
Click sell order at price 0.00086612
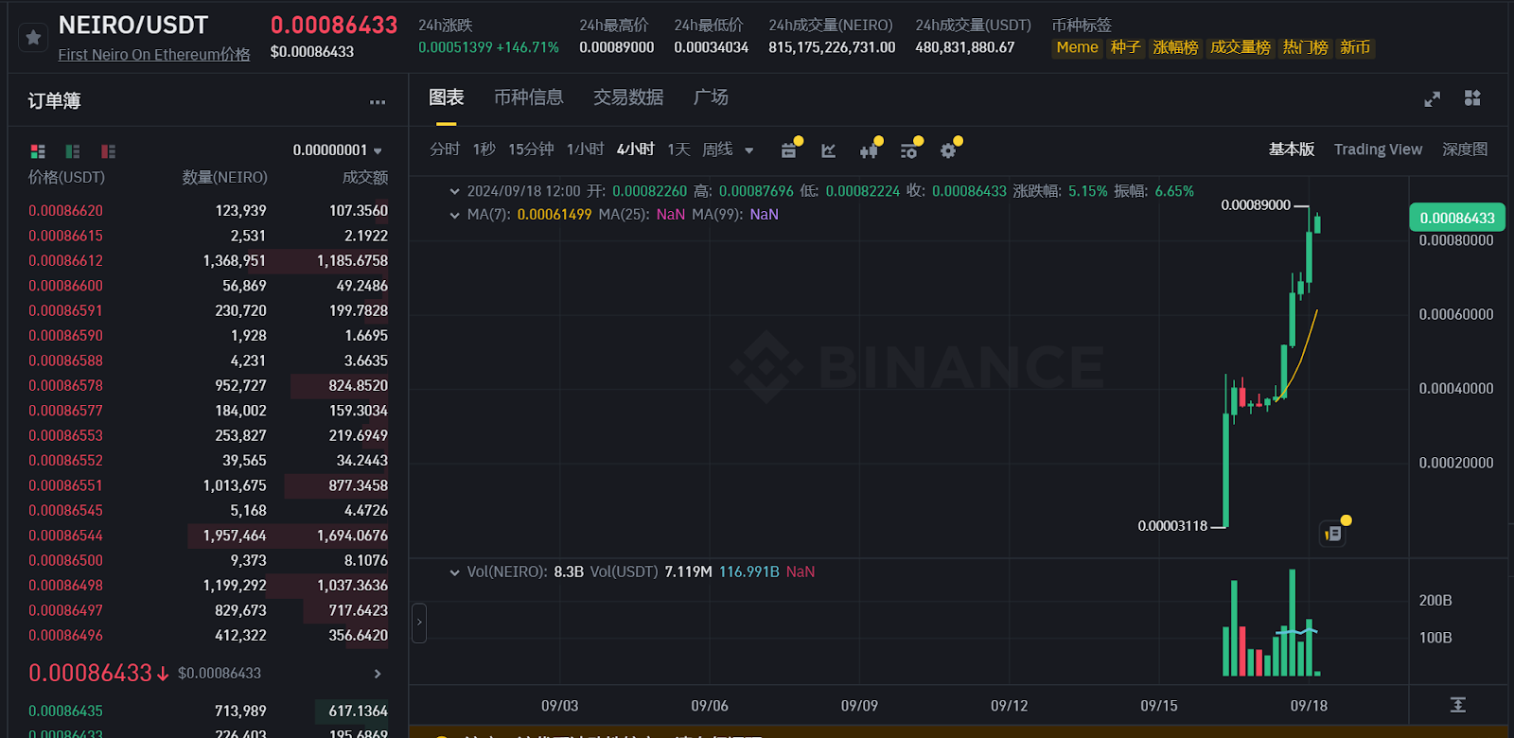click(x=208, y=261)
